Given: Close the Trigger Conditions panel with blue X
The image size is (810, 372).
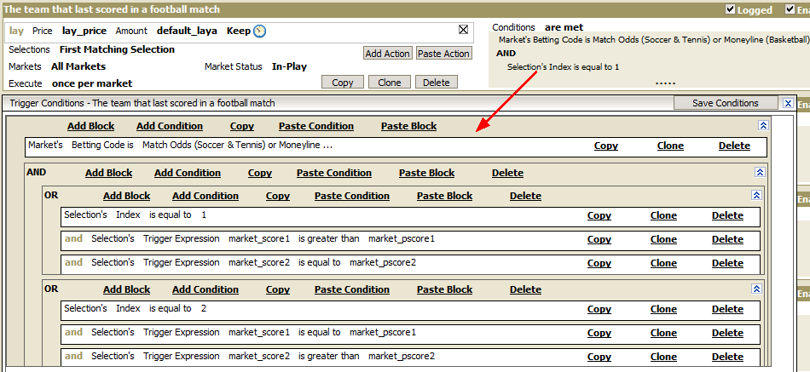Looking at the screenshot, I should click(x=788, y=103).
